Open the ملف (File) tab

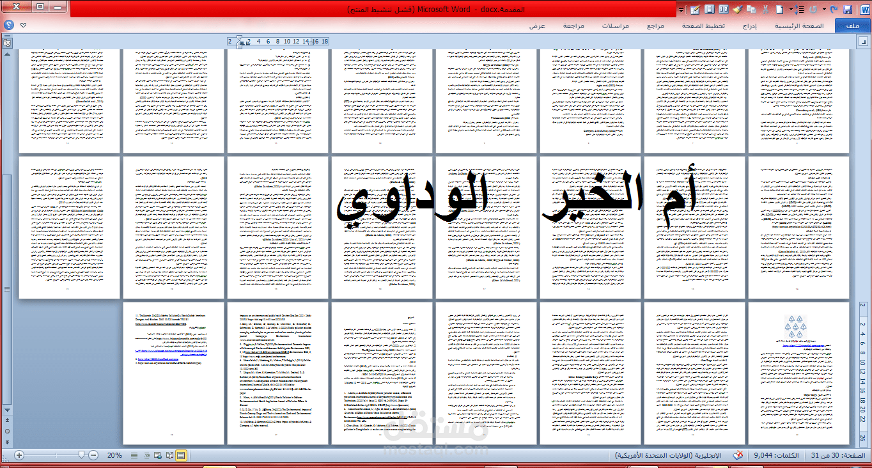click(x=852, y=26)
